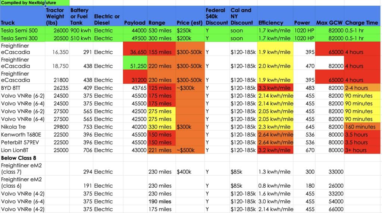The width and height of the screenshot is (382, 213).
Task: Select the 'Truck' column header cell
Action: (x=8, y=23)
